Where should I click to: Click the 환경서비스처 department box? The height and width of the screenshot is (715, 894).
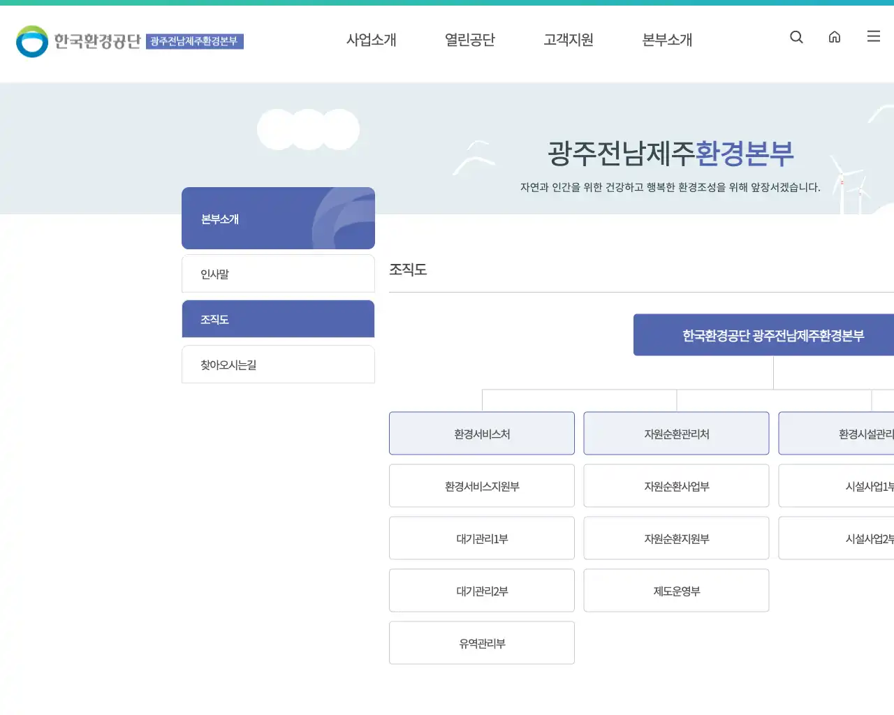(x=481, y=433)
